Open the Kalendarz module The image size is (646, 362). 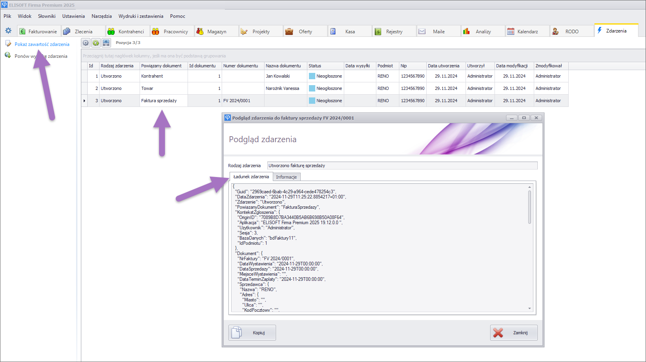point(527,32)
